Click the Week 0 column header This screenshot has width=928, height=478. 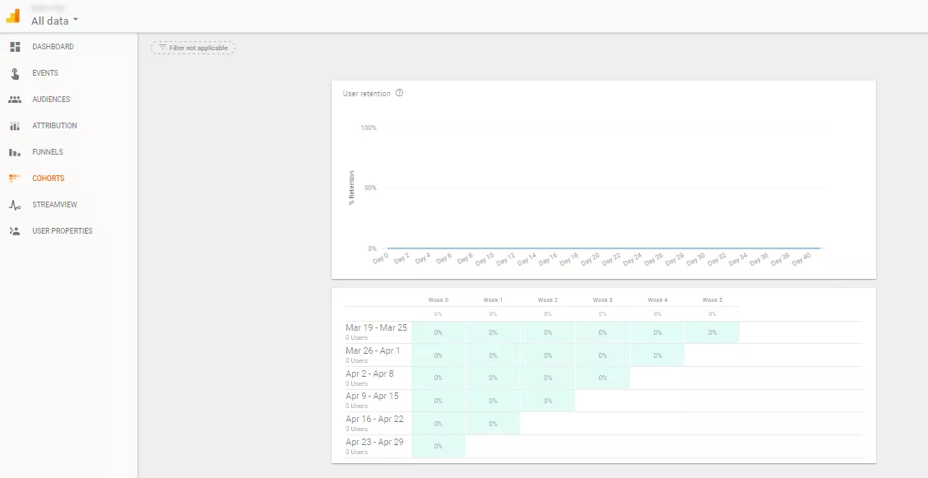click(438, 300)
